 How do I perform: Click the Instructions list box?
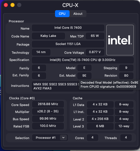pos(83,86)
